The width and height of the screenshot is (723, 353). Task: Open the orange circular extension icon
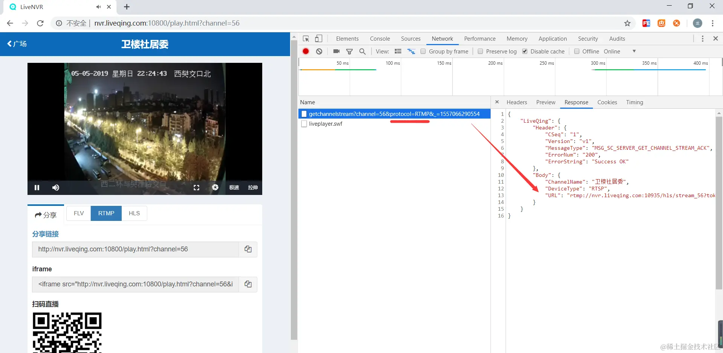pos(677,23)
